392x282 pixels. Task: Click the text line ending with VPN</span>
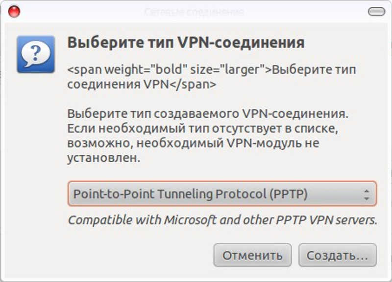pos(142,84)
